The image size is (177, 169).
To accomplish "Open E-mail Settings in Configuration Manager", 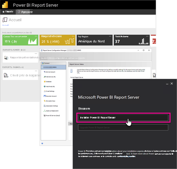I will (49, 91).
